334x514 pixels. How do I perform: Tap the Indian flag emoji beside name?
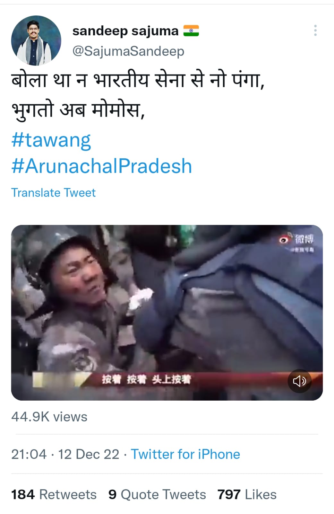pyautogui.click(x=191, y=31)
